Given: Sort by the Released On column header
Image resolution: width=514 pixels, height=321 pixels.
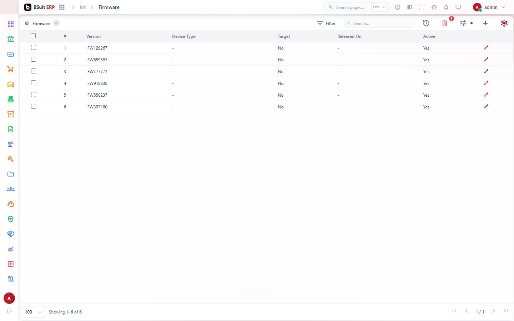Looking at the screenshot, I should (x=349, y=36).
